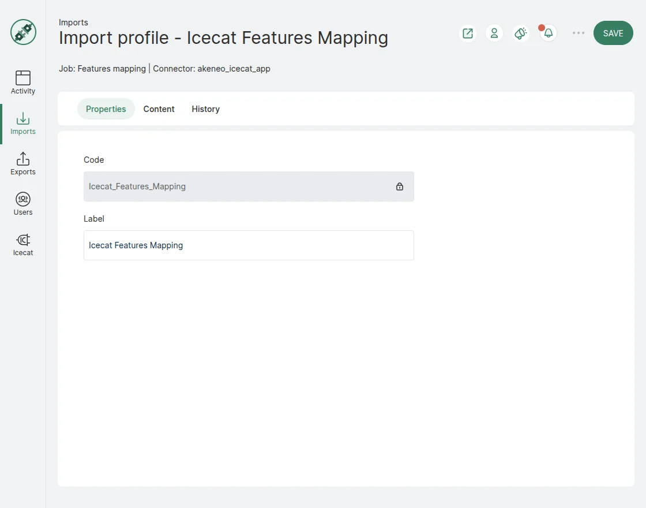Edit the Label input field

tap(248, 245)
